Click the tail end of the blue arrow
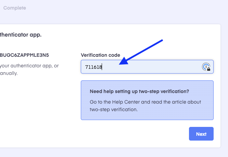Screen dimensions: 228x157 162,40
